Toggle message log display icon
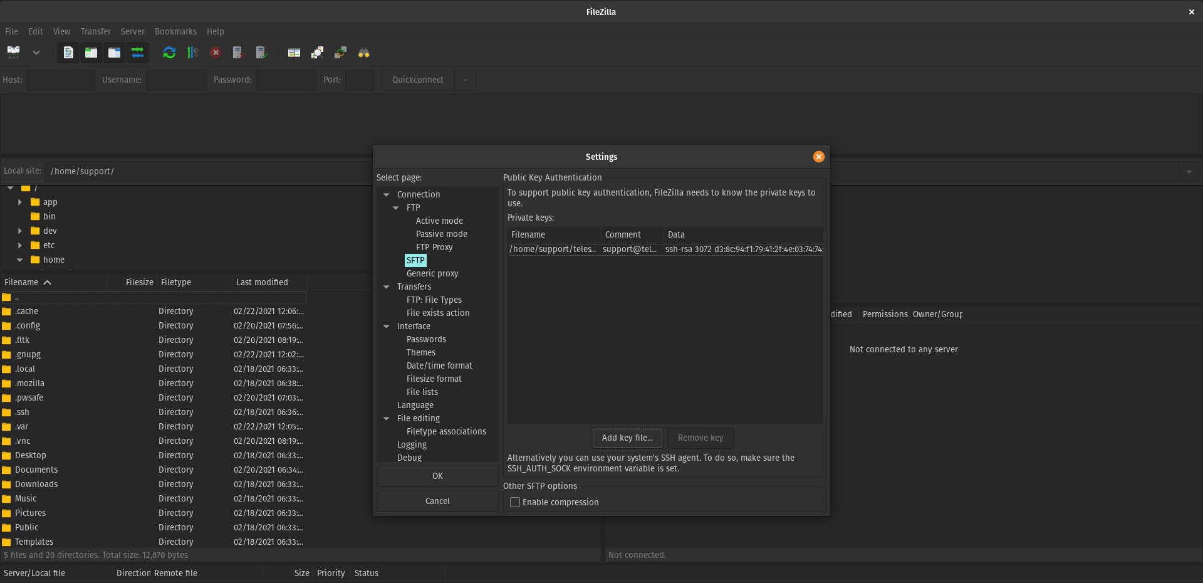Screen dimensions: 1203x583 click(68, 53)
